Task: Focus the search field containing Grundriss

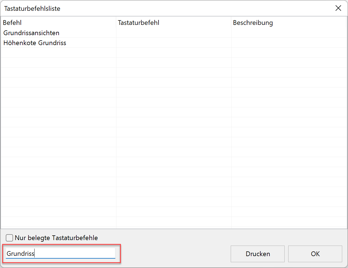Action: 60,253
